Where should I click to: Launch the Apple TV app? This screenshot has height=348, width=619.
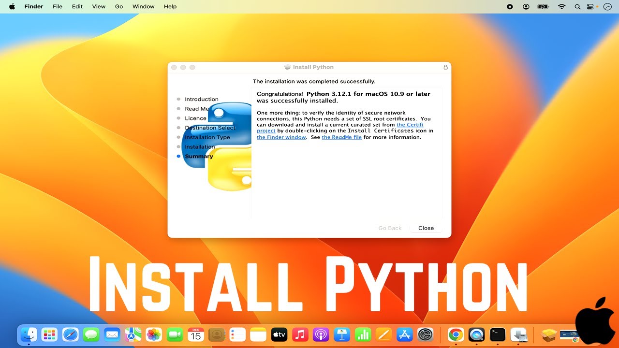280,334
